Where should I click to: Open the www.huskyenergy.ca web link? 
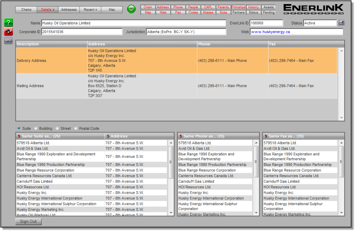(x=271, y=32)
